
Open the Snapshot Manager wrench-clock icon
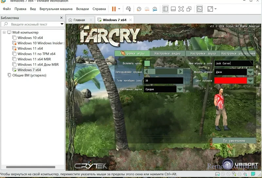(x=155, y=9)
